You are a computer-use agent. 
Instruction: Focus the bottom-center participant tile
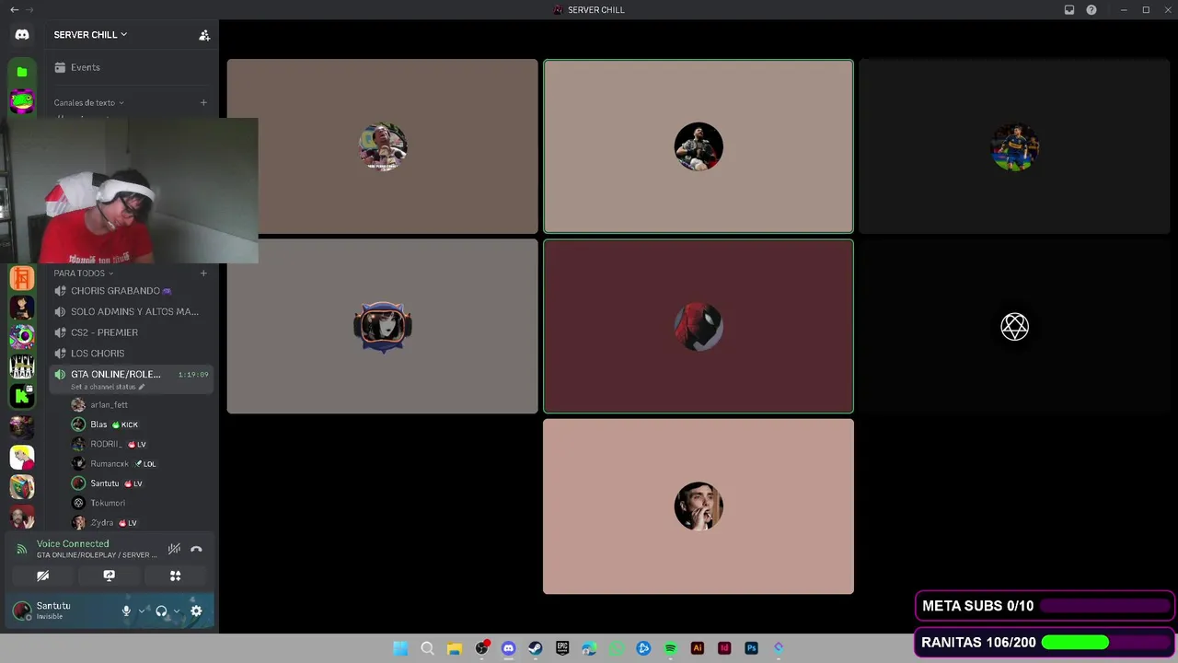coord(699,506)
